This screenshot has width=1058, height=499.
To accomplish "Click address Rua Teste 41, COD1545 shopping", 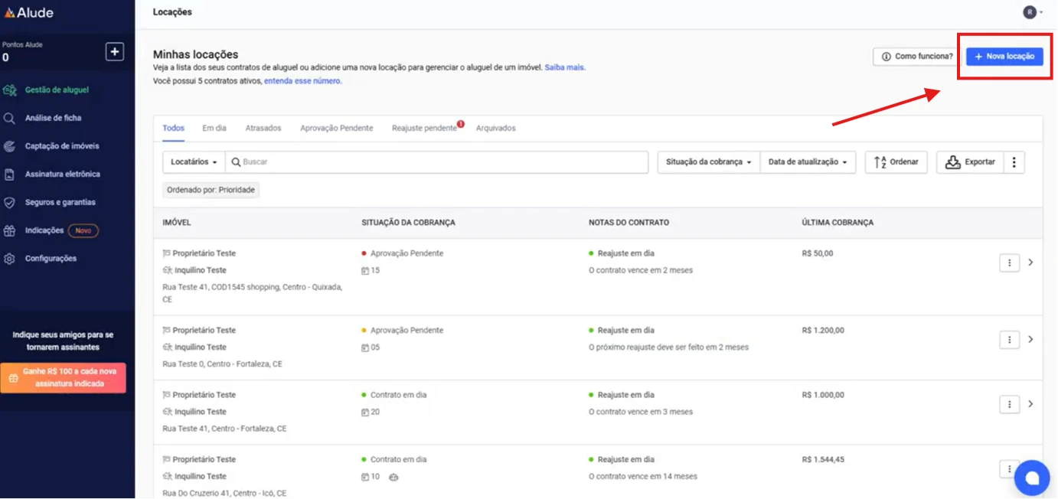I will 253,293.
